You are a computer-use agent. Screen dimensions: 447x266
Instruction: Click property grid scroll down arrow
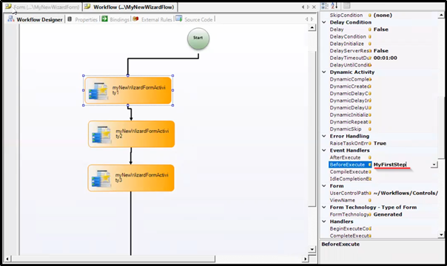441,235
